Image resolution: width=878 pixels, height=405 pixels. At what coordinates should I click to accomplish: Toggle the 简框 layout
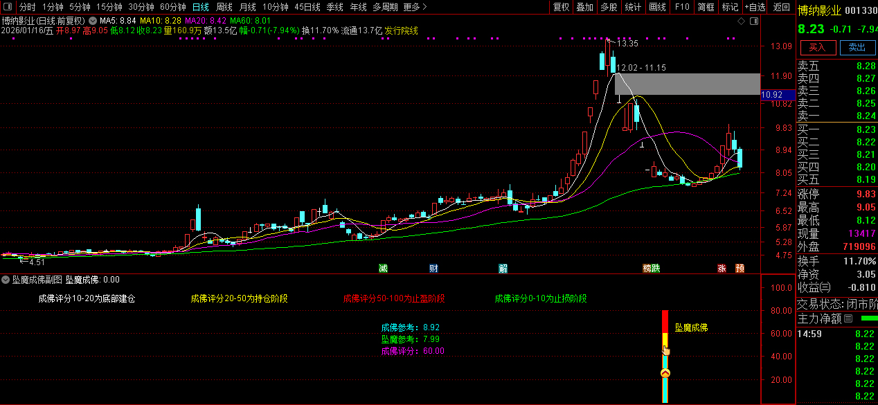click(706, 7)
